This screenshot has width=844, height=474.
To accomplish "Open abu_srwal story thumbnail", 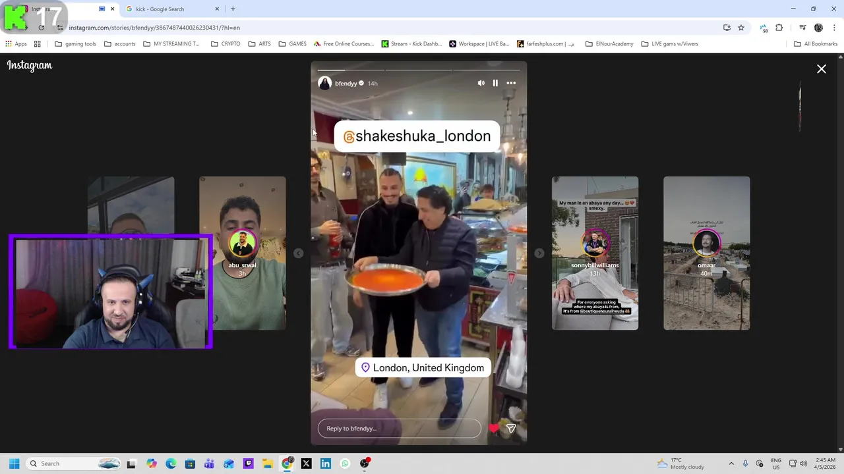I will tap(243, 253).
